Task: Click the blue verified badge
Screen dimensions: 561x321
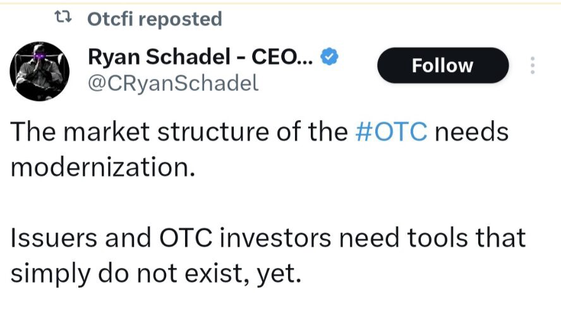Action: (330, 58)
